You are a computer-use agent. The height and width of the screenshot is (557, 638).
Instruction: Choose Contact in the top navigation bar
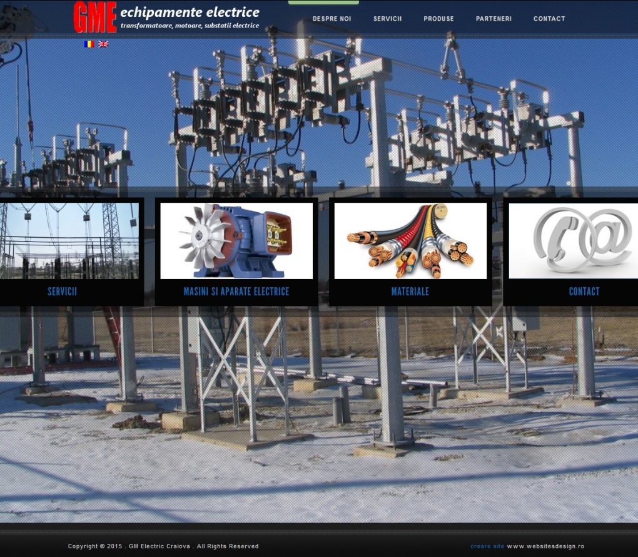point(549,19)
